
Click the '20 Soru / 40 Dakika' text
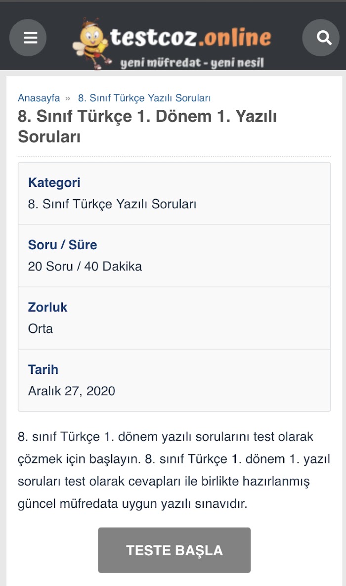85,267
